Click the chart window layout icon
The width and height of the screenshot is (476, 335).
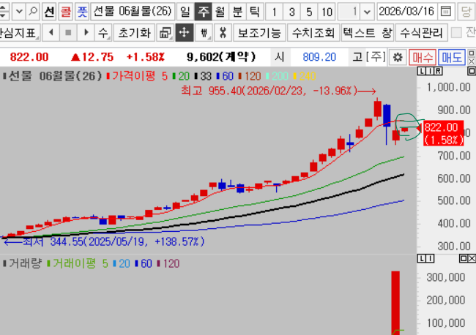tap(166, 32)
